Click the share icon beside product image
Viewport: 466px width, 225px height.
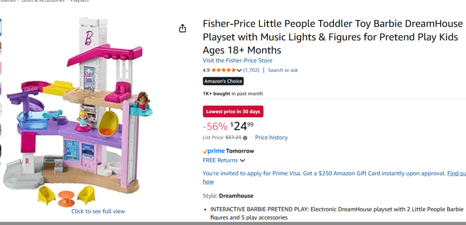(x=183, y=29)
